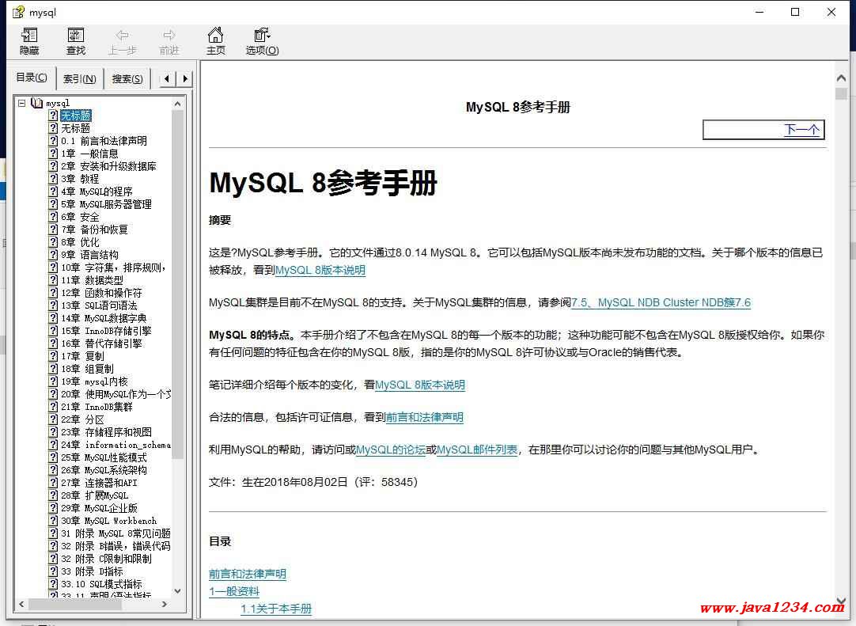Select 18章 组复制 tree item
856x626 pixels.
pos(87,369)
